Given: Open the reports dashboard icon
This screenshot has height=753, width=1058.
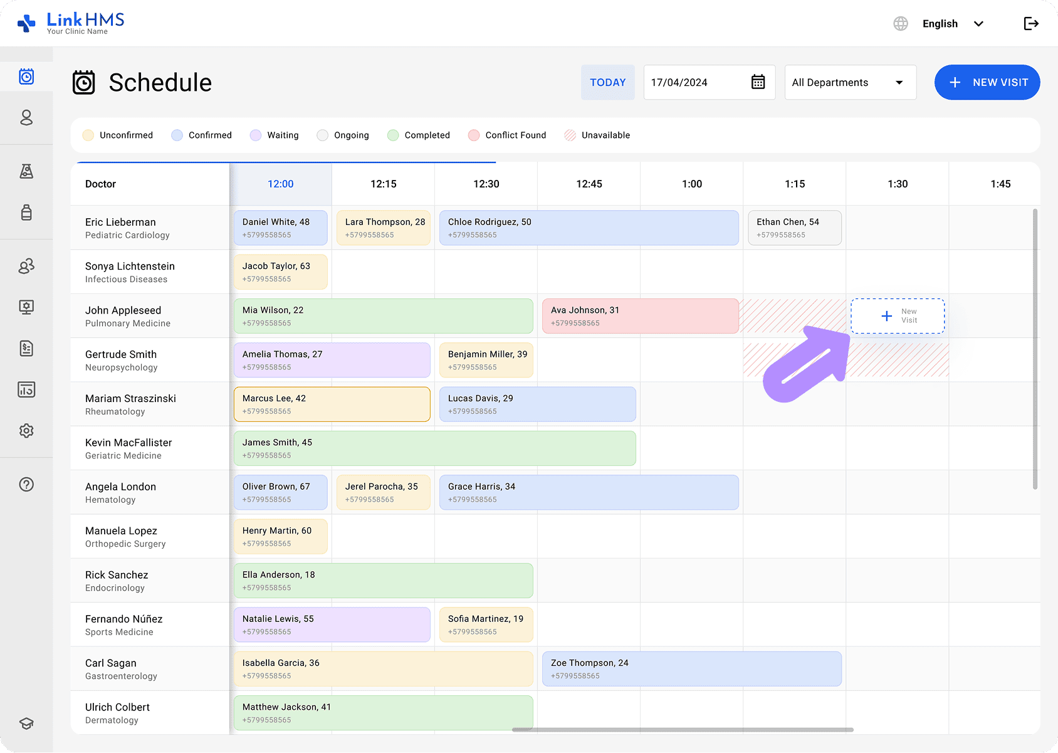Looking at the screenshot, I should 26,389.
